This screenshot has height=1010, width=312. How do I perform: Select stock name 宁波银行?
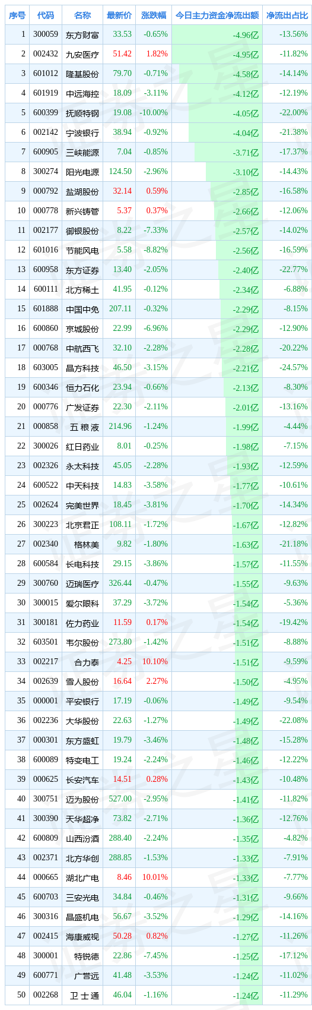point(82,133)
